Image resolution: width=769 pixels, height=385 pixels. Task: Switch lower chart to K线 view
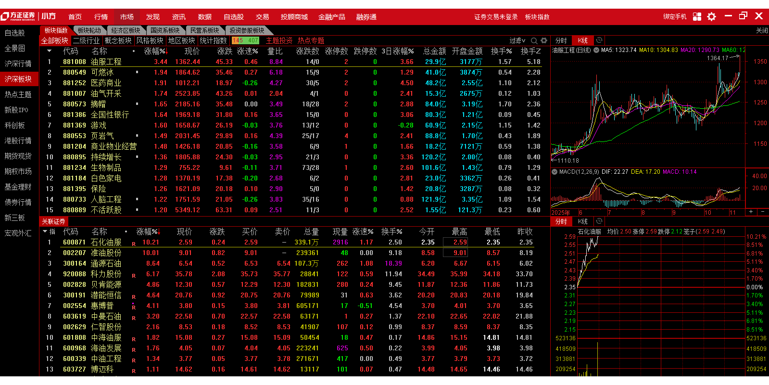point(583,221)
